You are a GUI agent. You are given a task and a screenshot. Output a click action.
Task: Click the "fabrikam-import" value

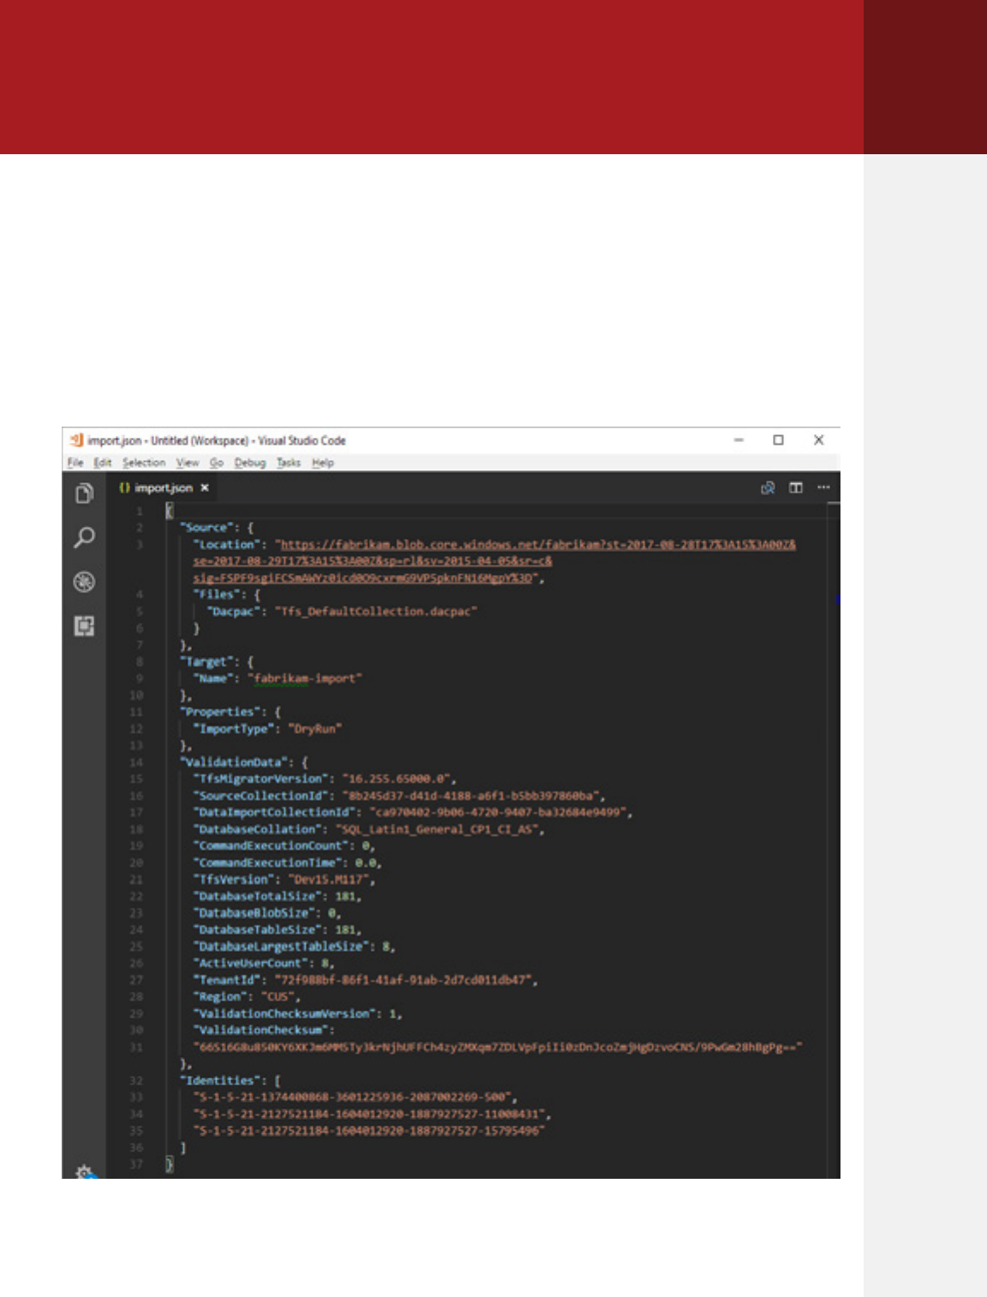click(x=305, y=678)
